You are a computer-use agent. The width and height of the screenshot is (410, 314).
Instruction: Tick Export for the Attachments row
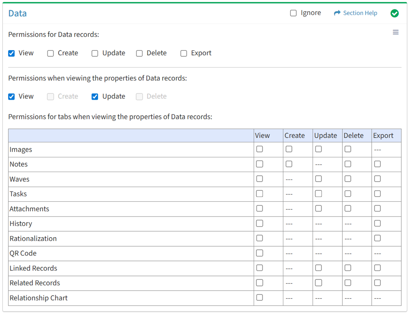click(x=377, y=209)
